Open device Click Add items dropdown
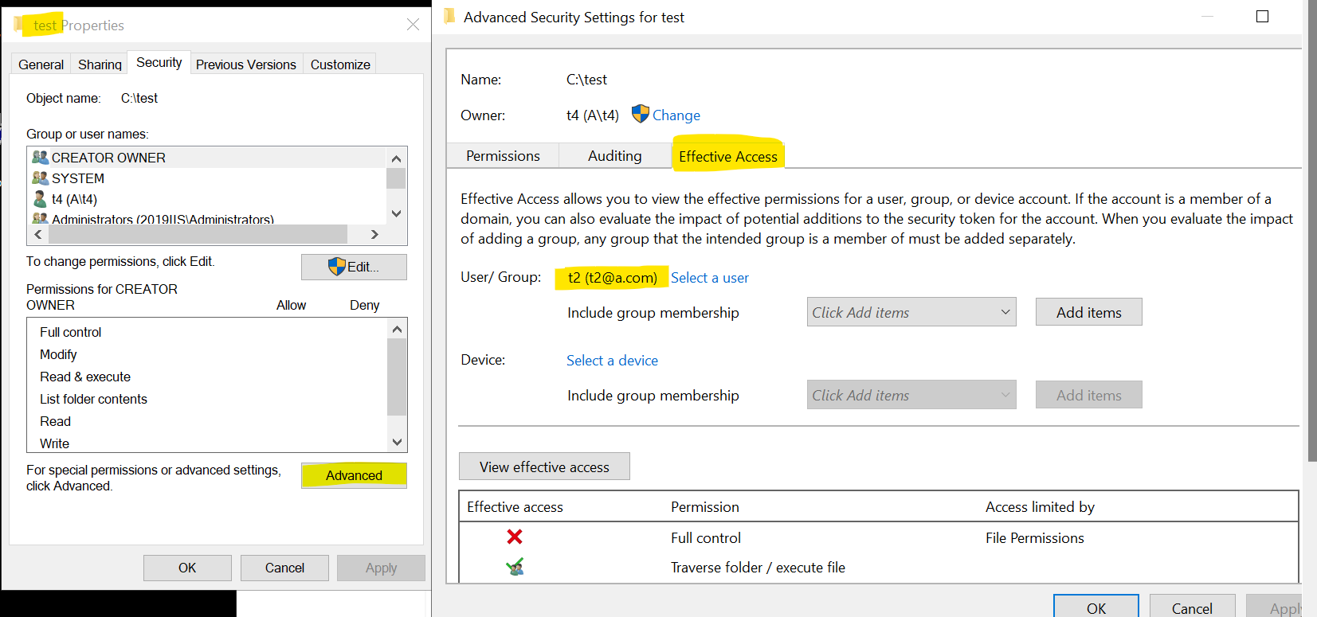Viewport: 1317px width, 617px height. click(911, 395)
